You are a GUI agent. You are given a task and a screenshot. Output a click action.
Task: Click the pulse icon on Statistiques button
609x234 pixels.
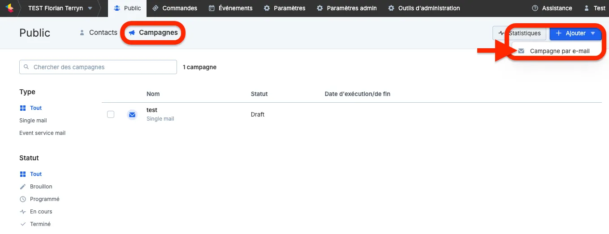click(x=501, y=33)
